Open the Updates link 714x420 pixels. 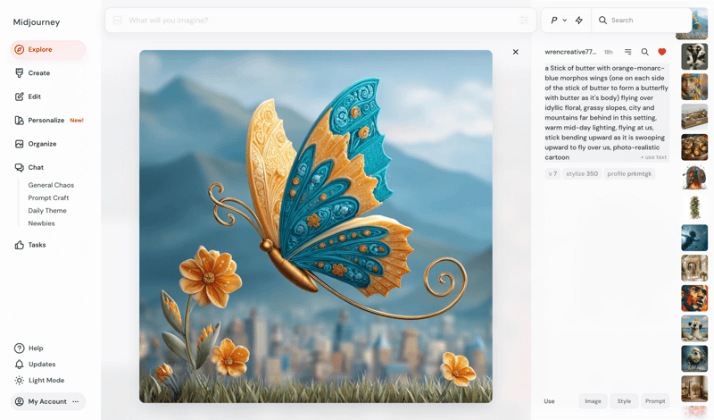tap(42, 365)
